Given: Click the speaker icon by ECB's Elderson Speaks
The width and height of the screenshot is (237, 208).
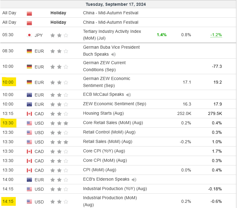Looking at the screenshot, I should click(x=134, y=179).
